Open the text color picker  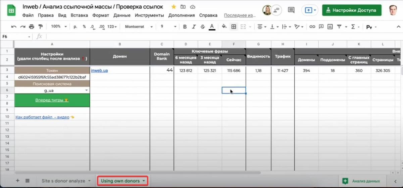212,27
